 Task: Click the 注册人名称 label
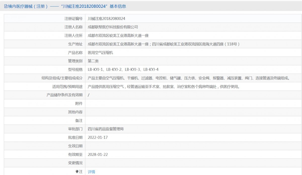pyautogui.click(x=73, y=27)
